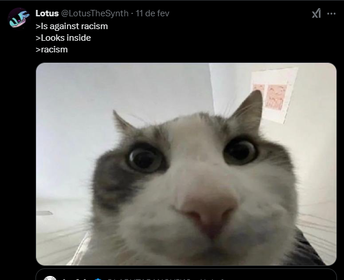The image size is (344, 280).
Task: Open the post via the 11 de fev timestamp
Action: point(153,13)
